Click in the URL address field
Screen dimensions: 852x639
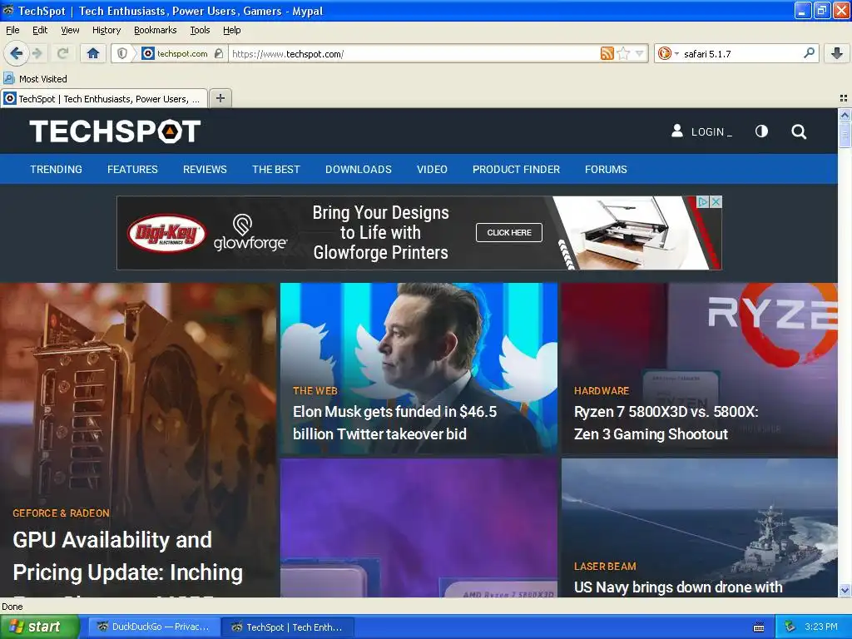[x=414, y=54]
